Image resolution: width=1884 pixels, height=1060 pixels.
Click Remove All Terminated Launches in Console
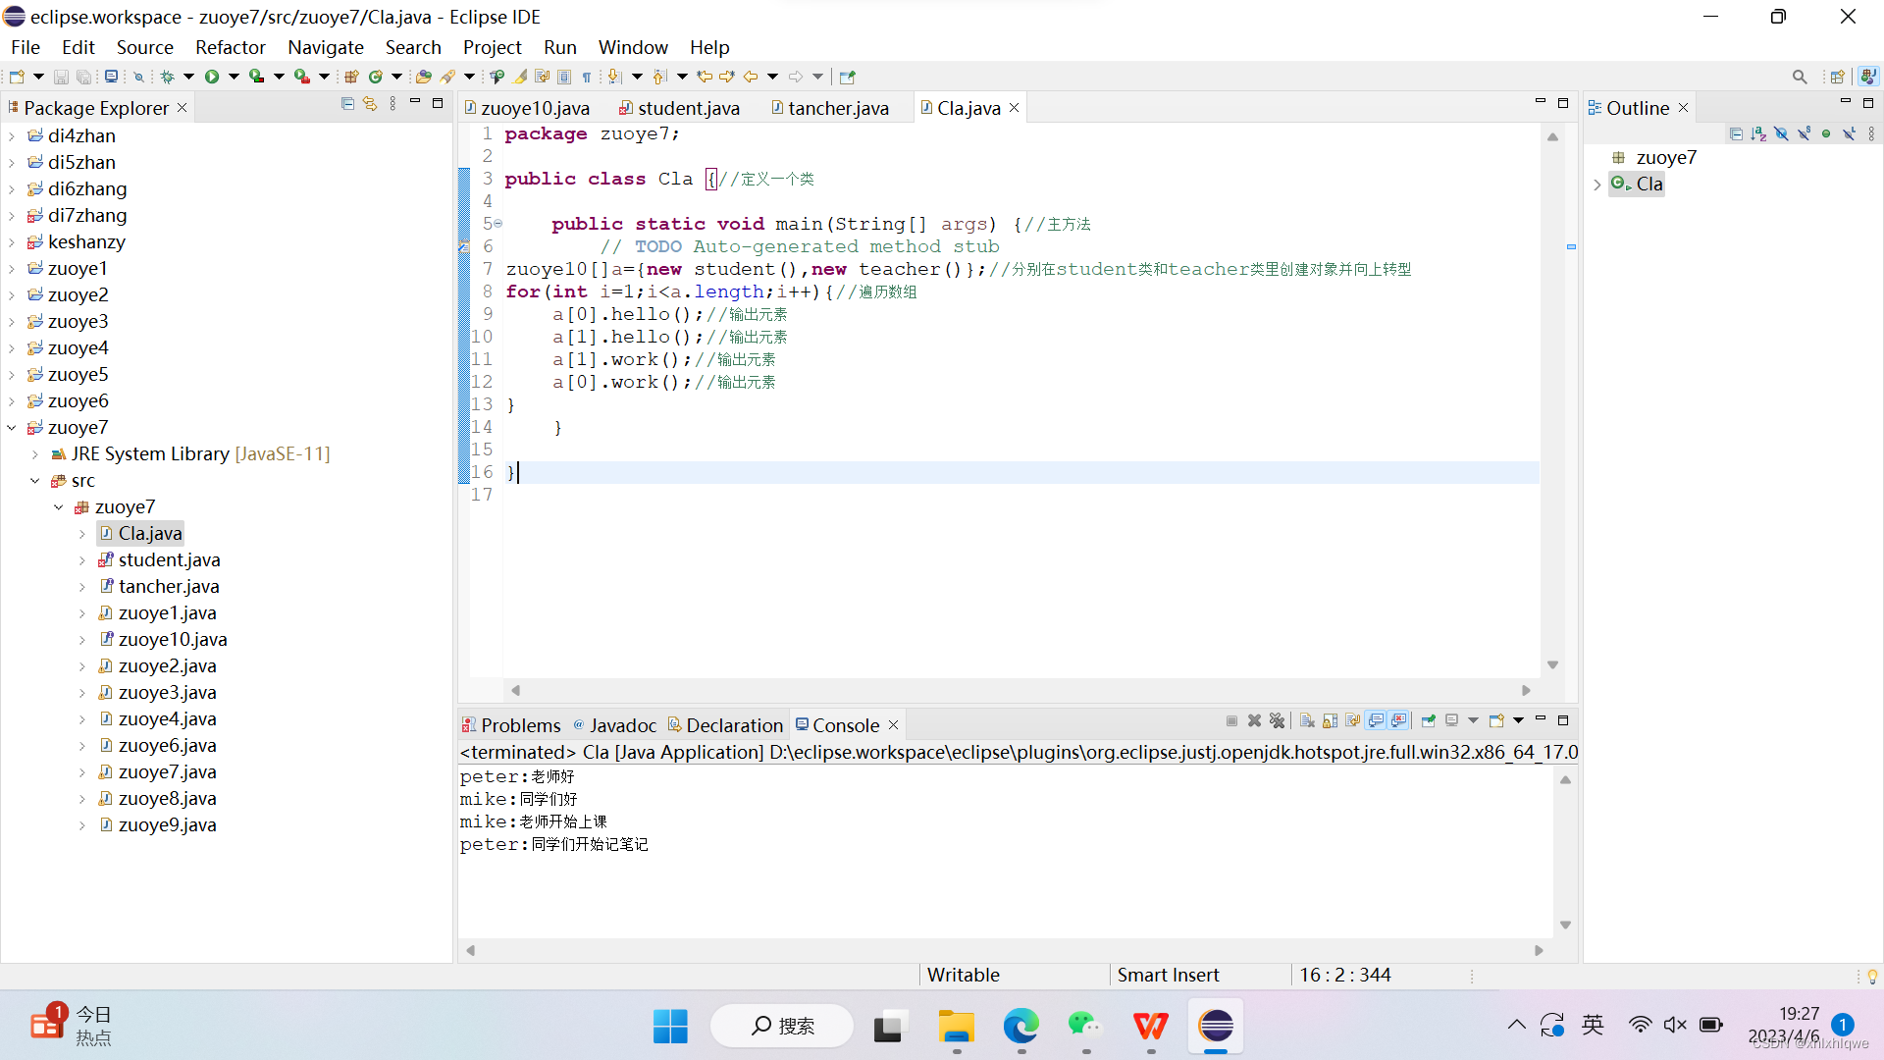pos(1277,721)
